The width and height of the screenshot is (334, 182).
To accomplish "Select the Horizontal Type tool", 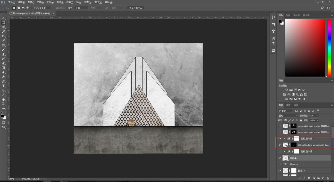I will tap(3, 86).
